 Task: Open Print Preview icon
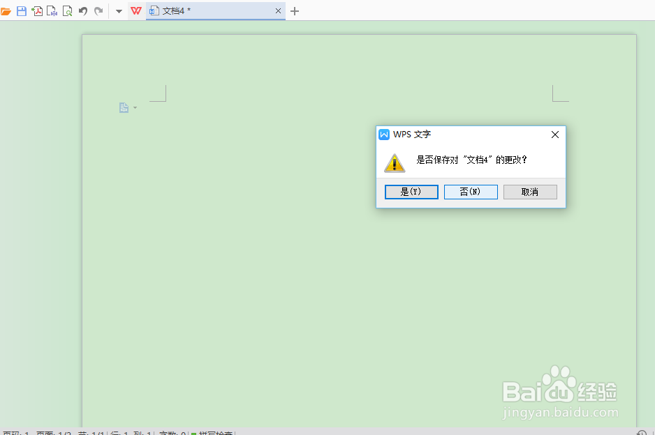[x=66, y=10]
